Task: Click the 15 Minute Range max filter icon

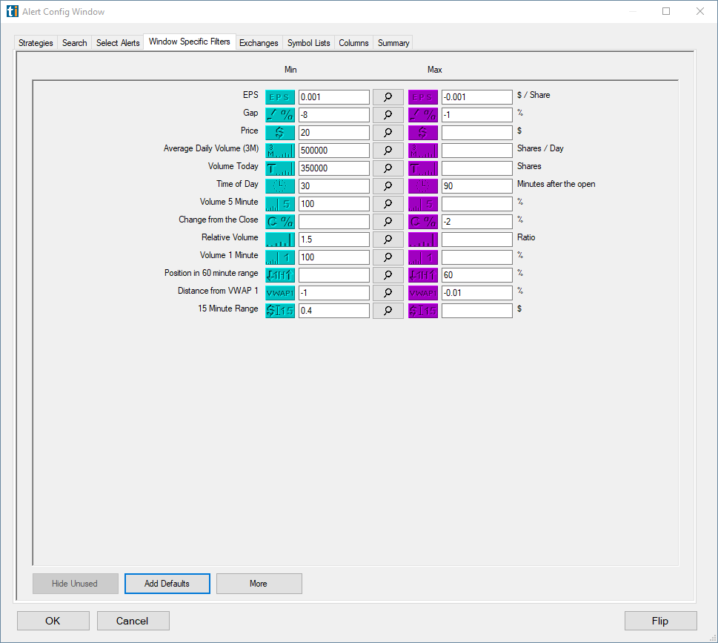Action: [422, 310]
